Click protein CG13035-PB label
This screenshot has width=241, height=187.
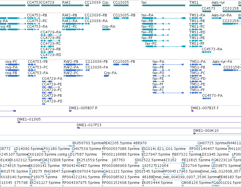click(124, 62)
